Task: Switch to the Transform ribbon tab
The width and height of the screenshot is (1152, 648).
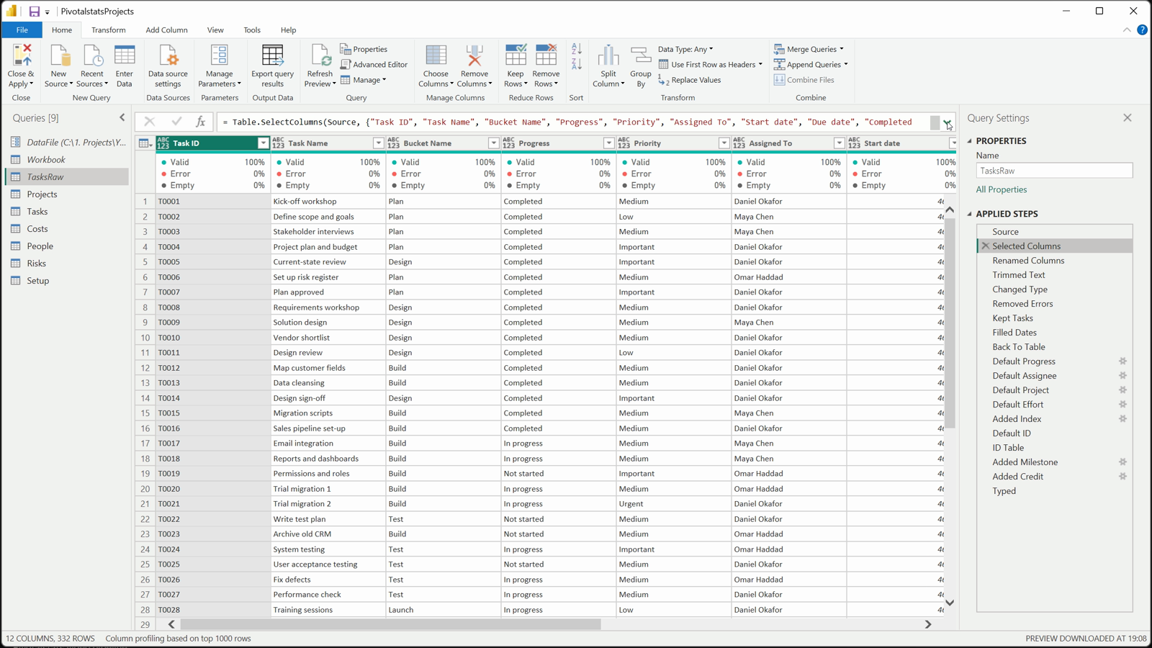Action: [x=108, y=30]
